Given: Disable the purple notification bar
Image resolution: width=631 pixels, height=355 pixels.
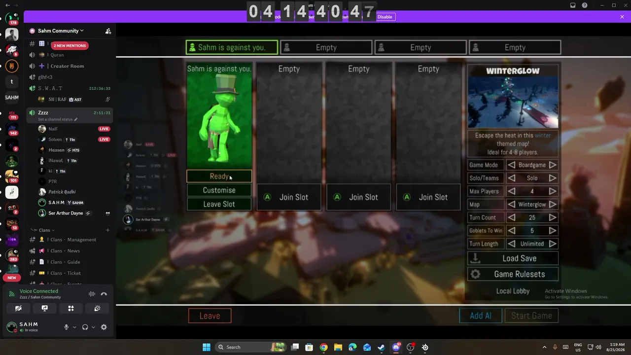Looking at the screenshot, I should coord(385,17).
